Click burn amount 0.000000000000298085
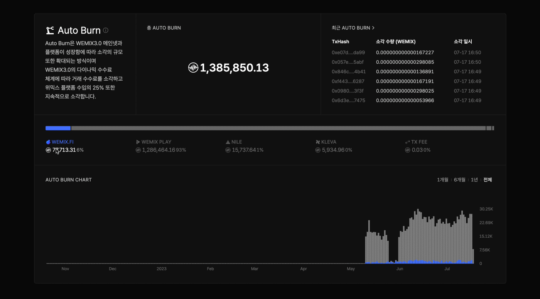The image size is (540, 299). click(x=405, y=62)
